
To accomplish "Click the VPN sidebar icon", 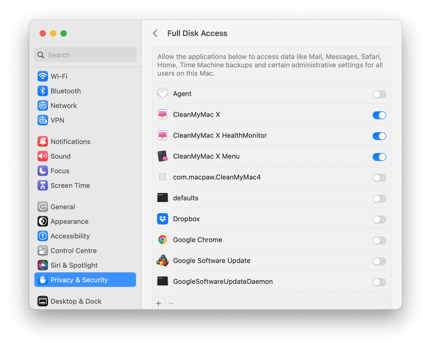I will point(43,120).
